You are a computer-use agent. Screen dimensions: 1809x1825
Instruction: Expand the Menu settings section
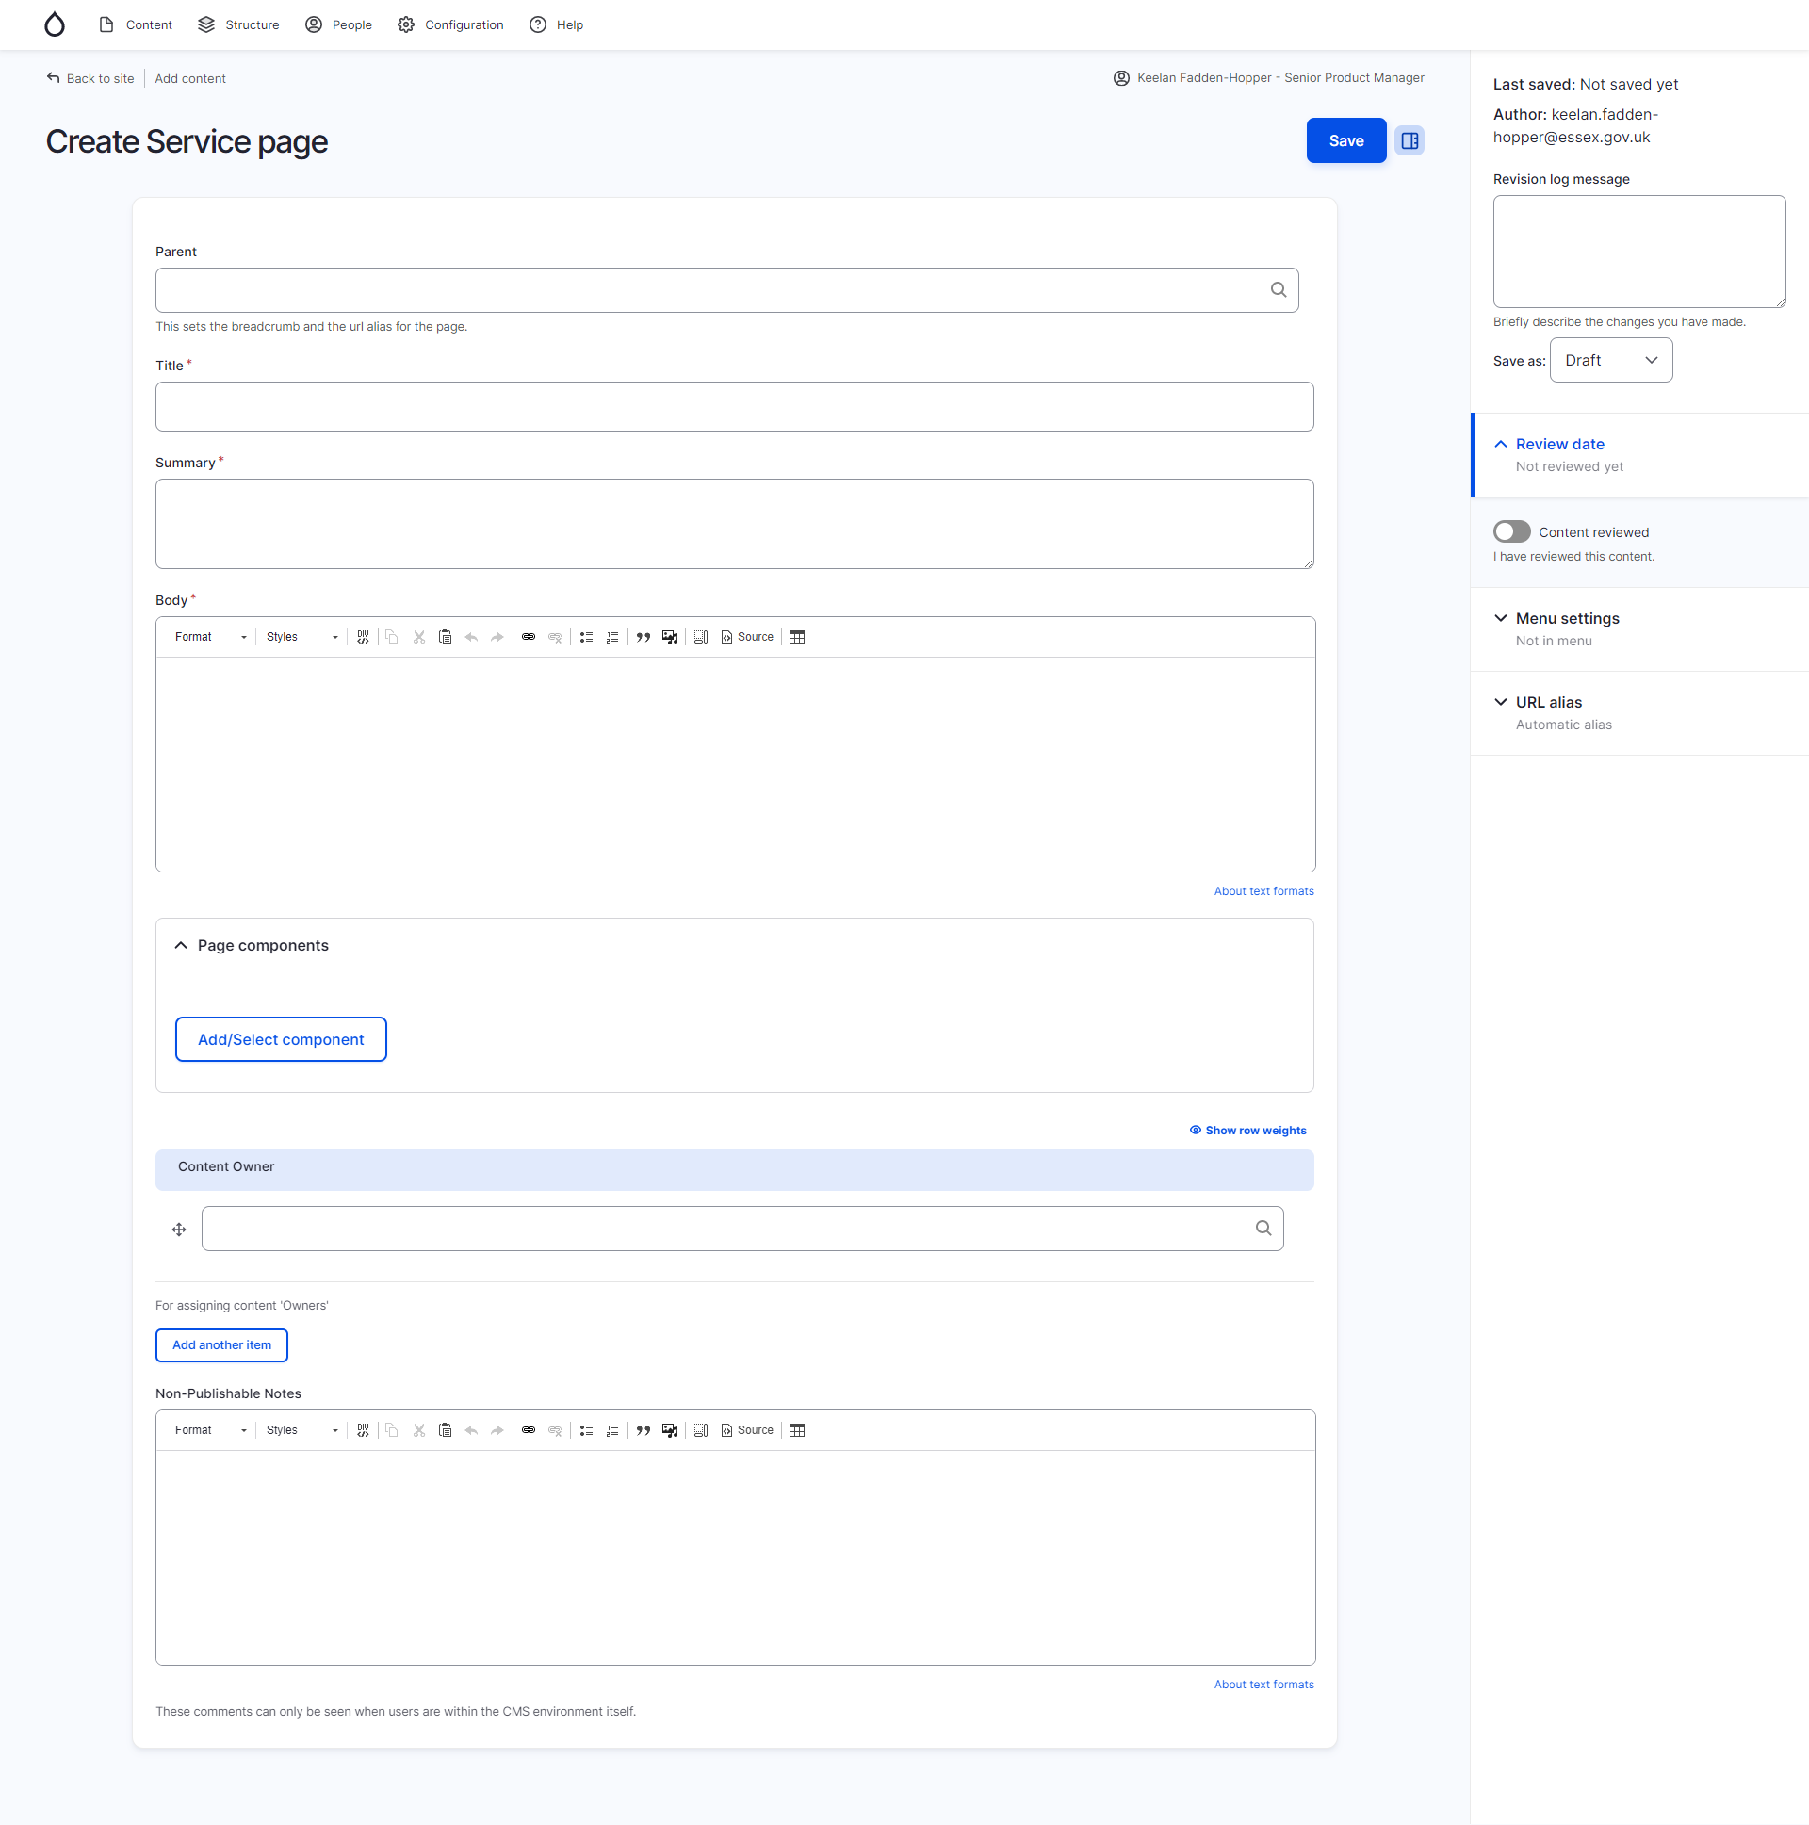(x=1566, y=618)
